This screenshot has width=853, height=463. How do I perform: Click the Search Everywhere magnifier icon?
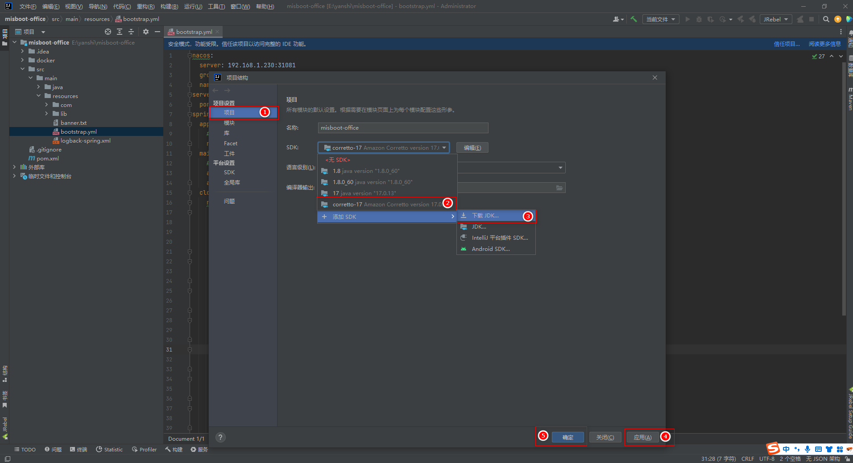pos(826,19)
